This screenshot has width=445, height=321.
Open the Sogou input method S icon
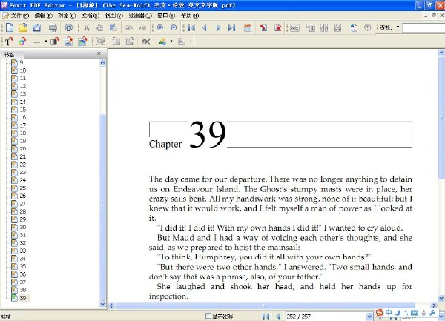(x=379, y=313)
